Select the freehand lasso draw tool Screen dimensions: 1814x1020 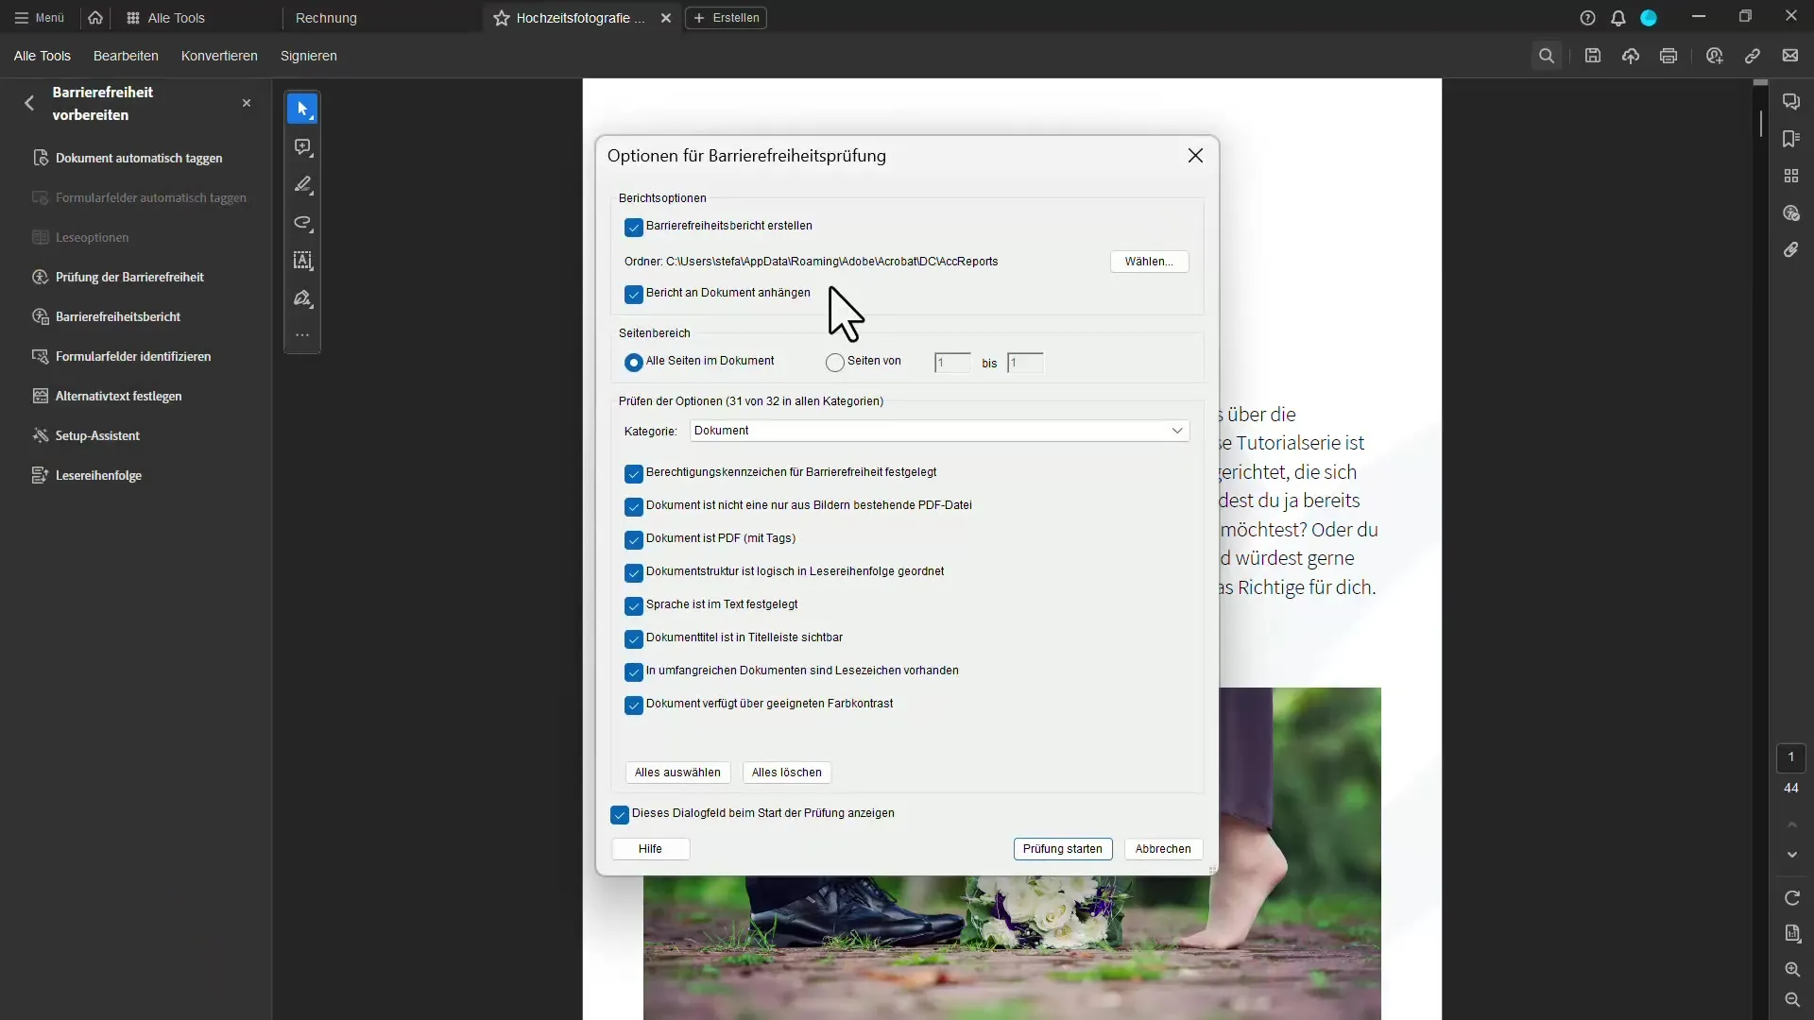(x=302, y=223)
